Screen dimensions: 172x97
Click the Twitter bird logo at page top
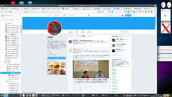pyautogui.click(x=89, y=15)
